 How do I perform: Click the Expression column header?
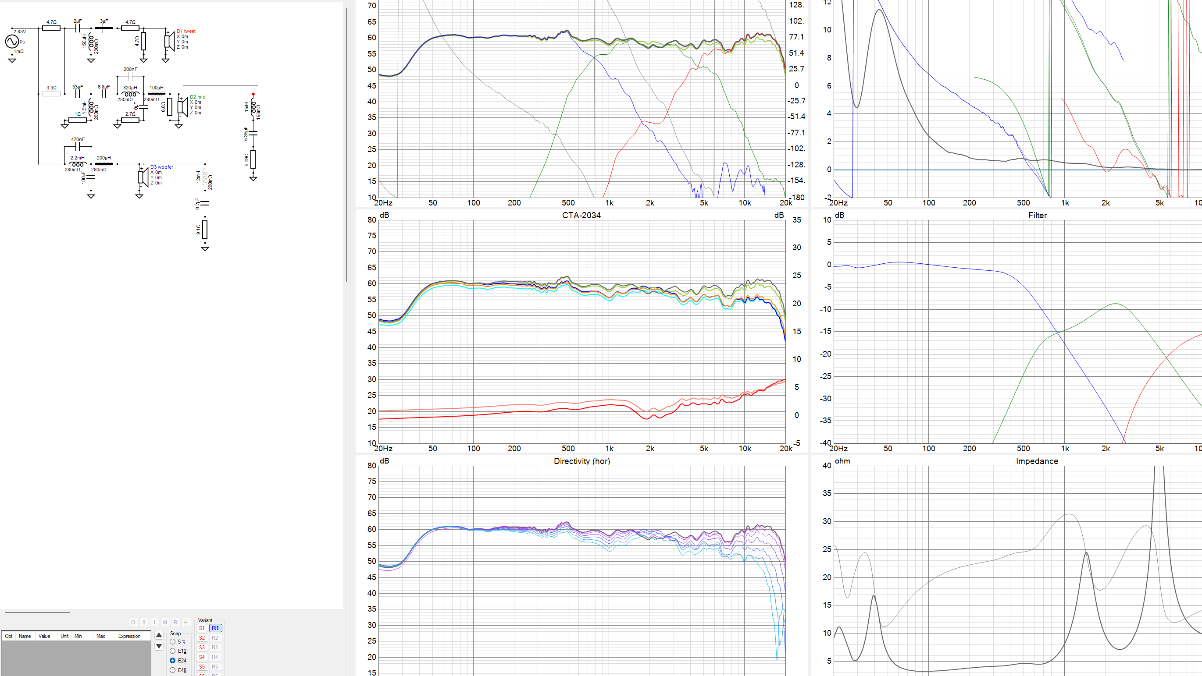pos(129,636)
